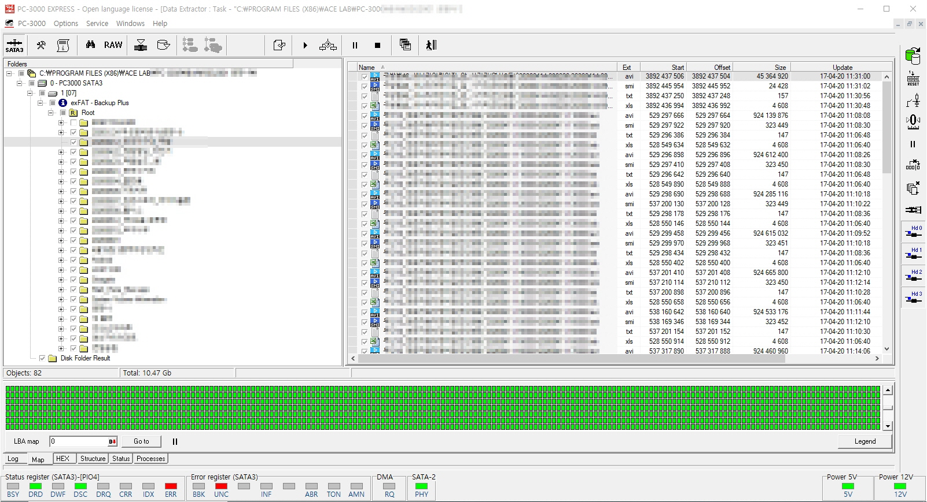Toggle the 1 [07] drive checkbox
Viewport: 927px width, 502px height.
tap(42, 93)
